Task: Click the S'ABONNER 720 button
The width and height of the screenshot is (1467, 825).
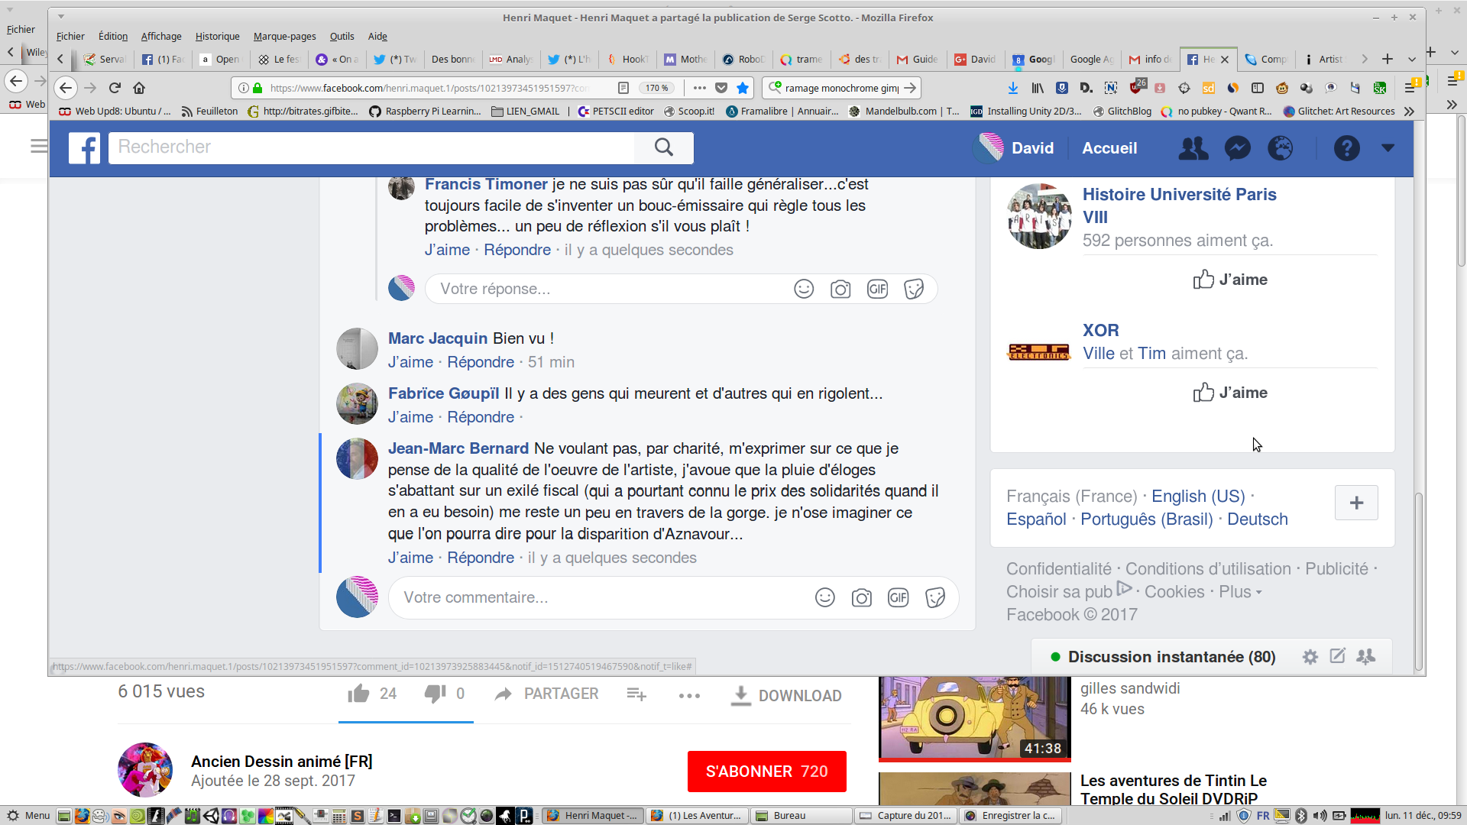Action: coord(766,772)
